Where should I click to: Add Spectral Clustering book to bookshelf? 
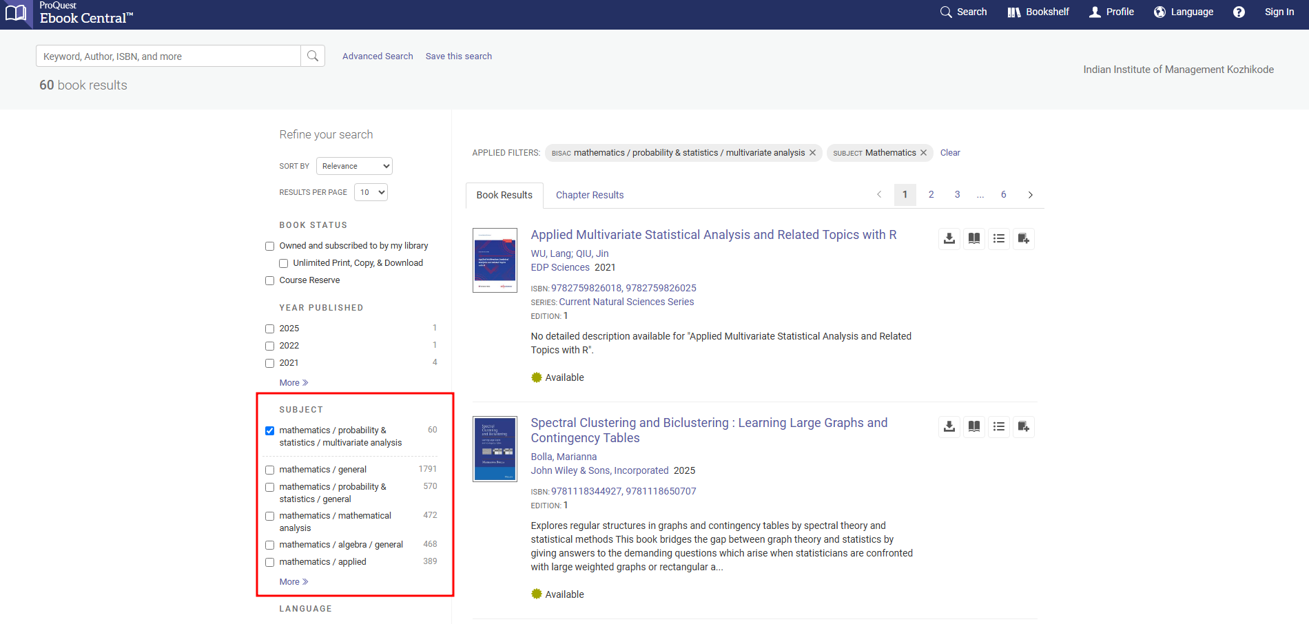1023,426
